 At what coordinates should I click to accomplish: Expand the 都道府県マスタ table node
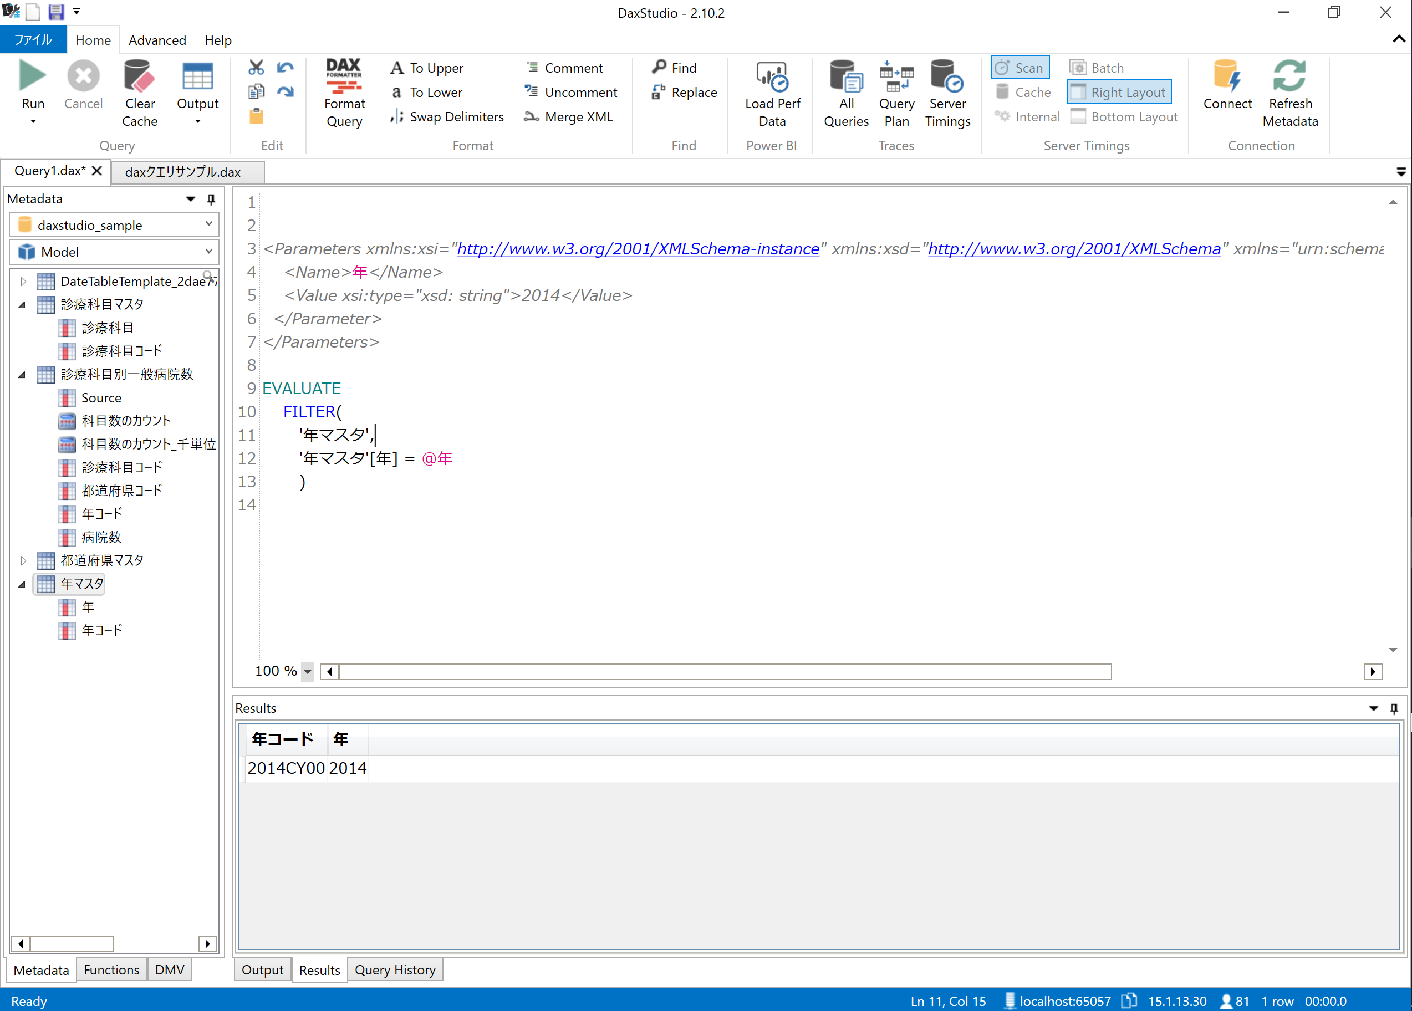23,560
